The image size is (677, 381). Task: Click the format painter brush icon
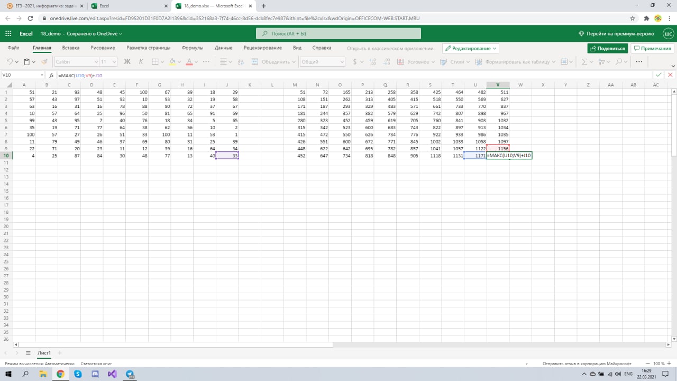coord(44,61)
